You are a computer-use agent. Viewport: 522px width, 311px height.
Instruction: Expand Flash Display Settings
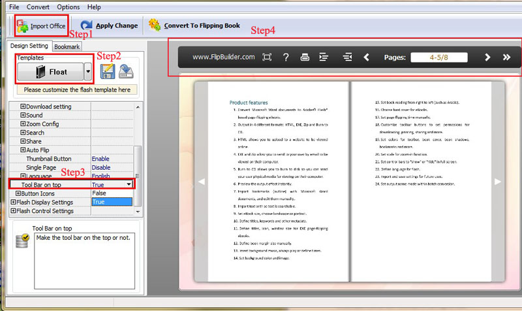tap(13, 202)
